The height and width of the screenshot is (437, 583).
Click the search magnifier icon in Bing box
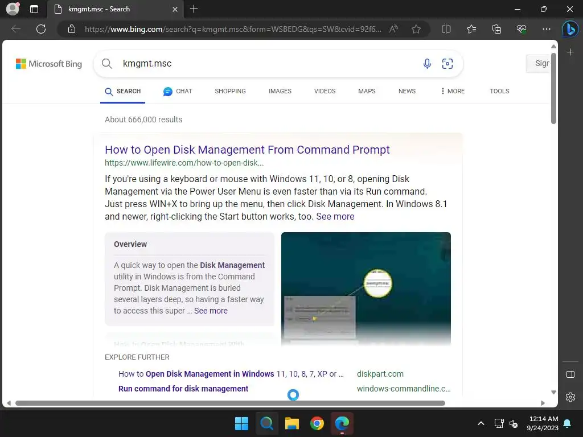tap(106, 64)
